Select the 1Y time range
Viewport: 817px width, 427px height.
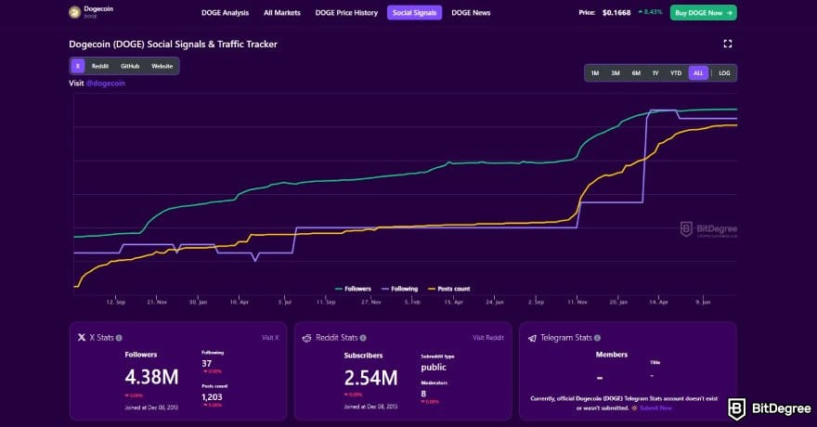tap(655, 73)
